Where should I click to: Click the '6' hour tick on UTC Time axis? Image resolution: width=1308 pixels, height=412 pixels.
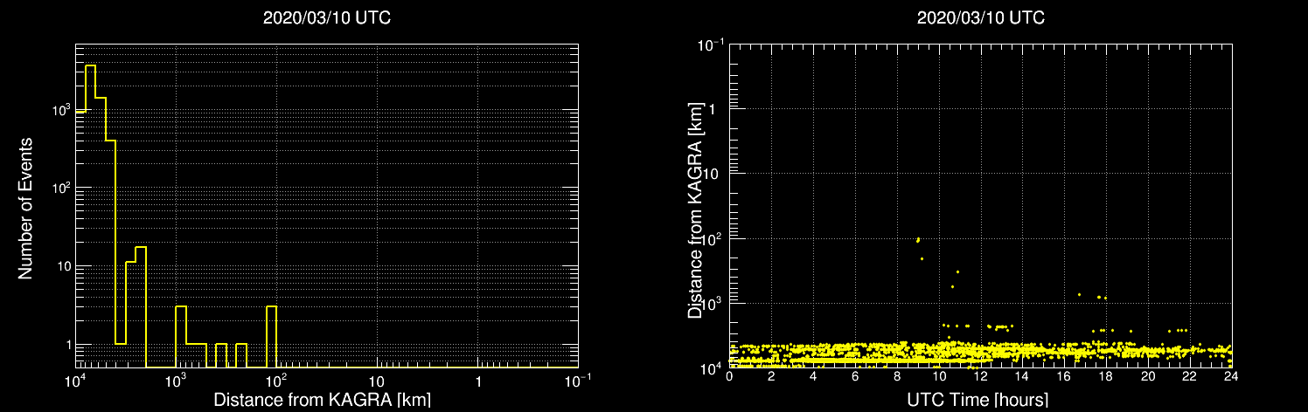tap(855, 377)
